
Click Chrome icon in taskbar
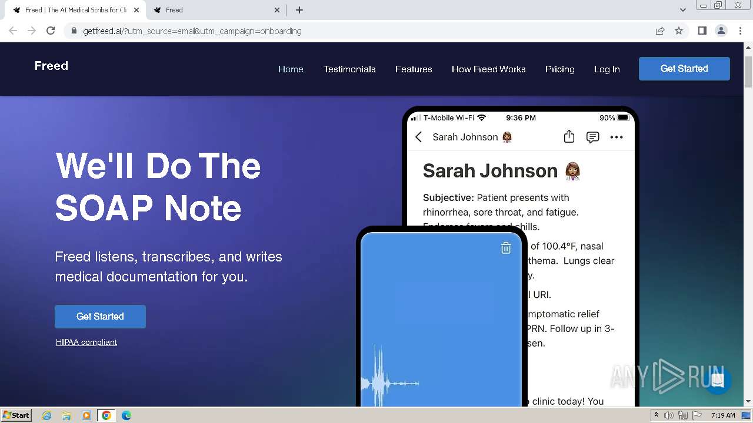[x=106, y=415]
